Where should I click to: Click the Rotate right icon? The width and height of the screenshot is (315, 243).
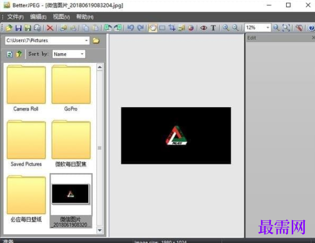tap(117, 28)
